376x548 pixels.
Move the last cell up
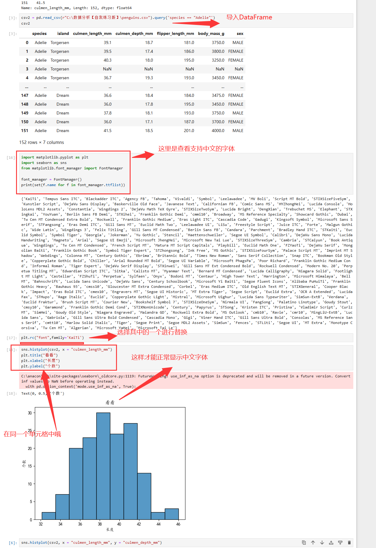pyautogui.click(x=313, y=543)
